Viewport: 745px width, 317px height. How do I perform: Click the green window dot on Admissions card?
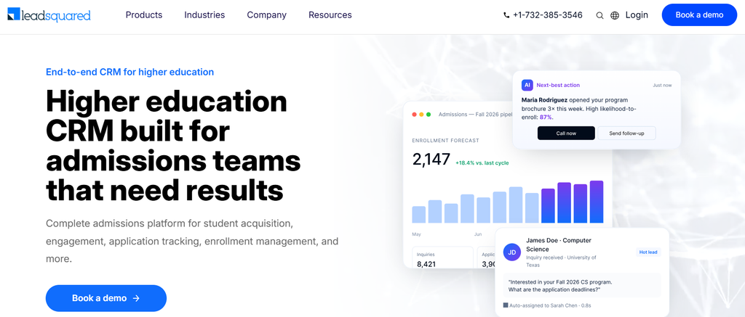pos(429,115)
